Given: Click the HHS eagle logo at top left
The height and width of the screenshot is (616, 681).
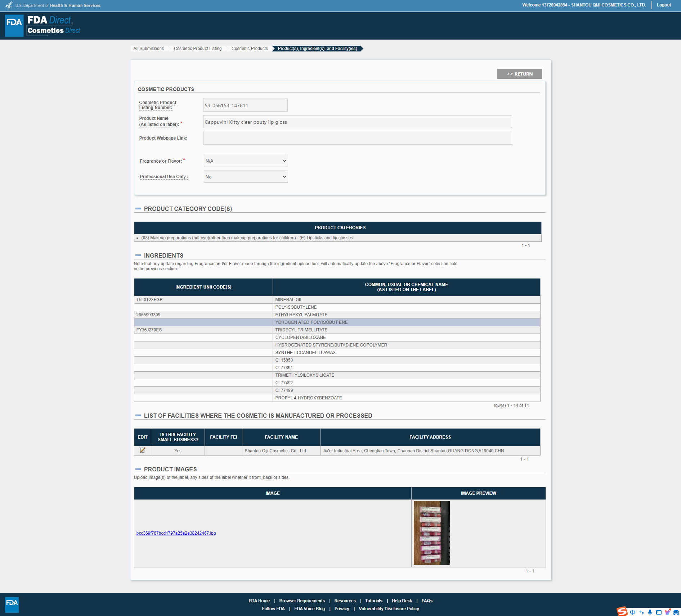Looking at the screenshot, I should click(x=9, y=5).
